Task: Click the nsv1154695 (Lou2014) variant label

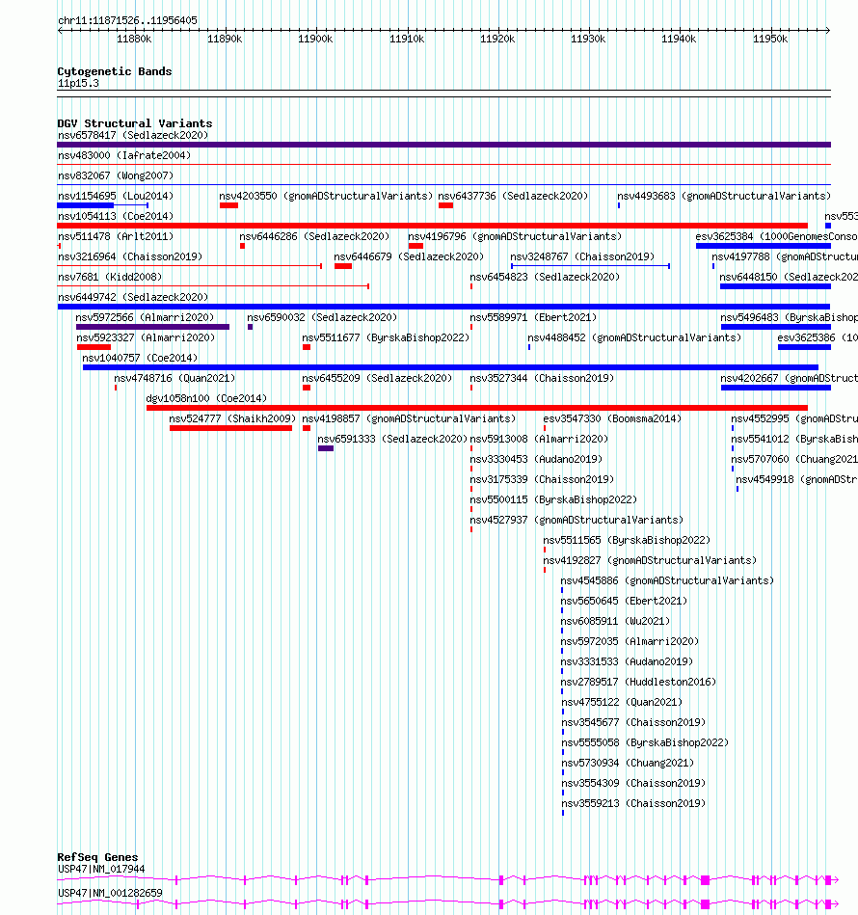Action: [x=116, y=196]
